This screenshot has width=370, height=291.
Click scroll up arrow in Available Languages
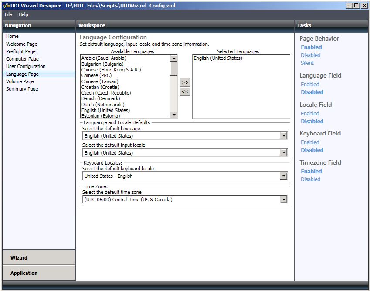point(174,58)
